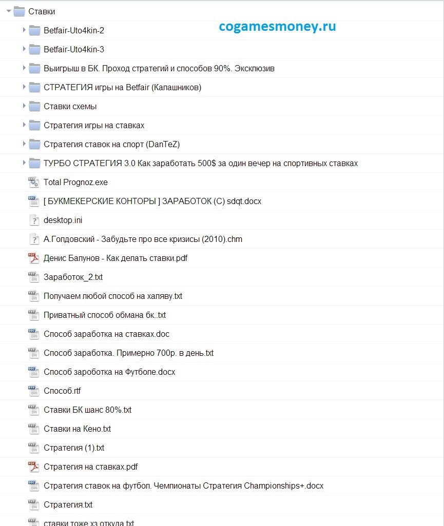Open Ставки БК шанс 80%.txt
The width and height of the screenshot is (444, 526).
point(88,410)
